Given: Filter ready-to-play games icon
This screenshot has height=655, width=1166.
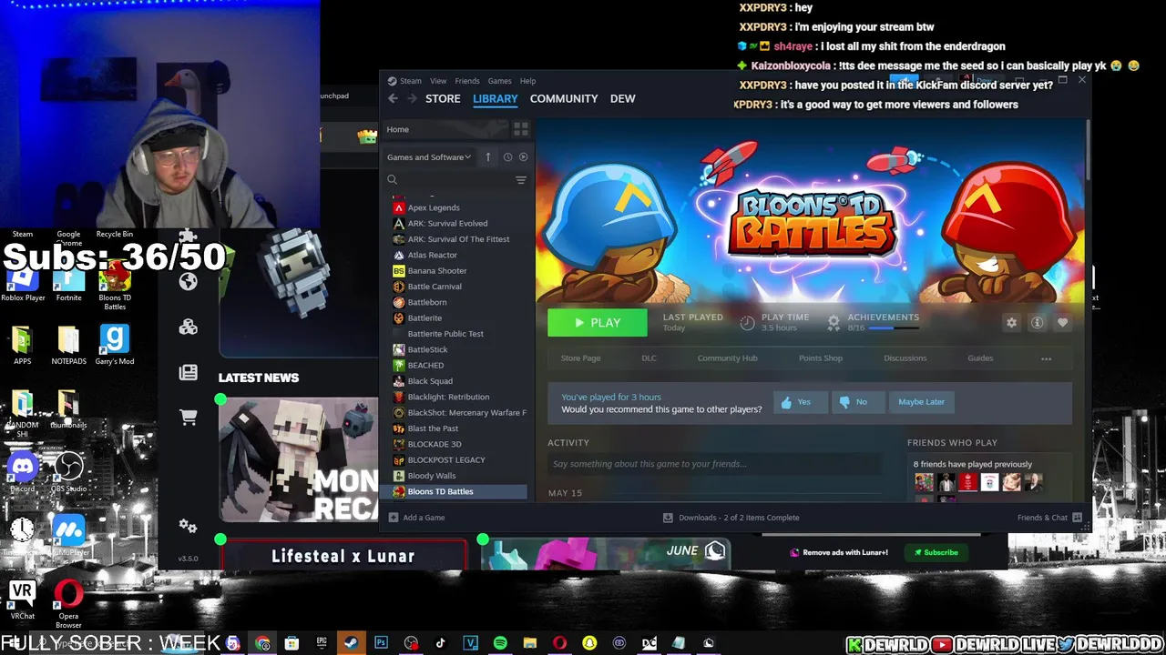Looking at the screenshot, I should click(523, 156).
